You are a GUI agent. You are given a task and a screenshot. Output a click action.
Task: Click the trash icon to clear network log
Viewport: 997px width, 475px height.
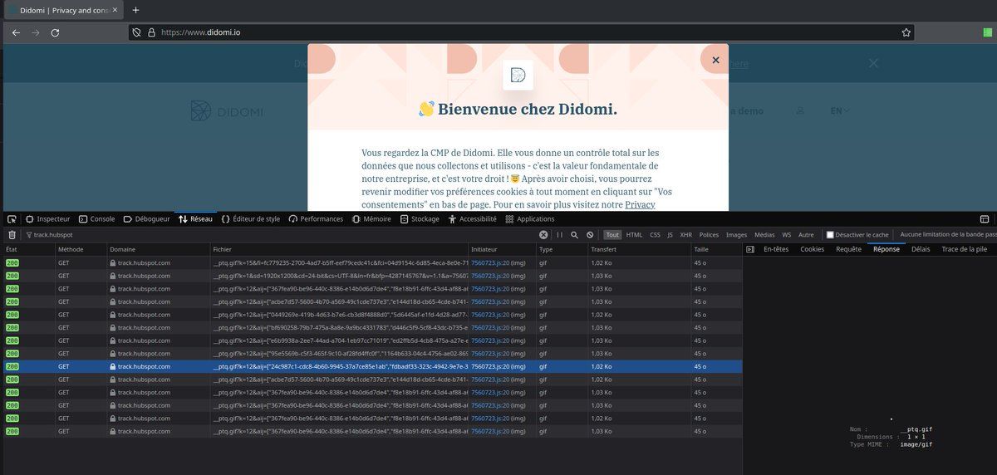[x=12, y=235]
